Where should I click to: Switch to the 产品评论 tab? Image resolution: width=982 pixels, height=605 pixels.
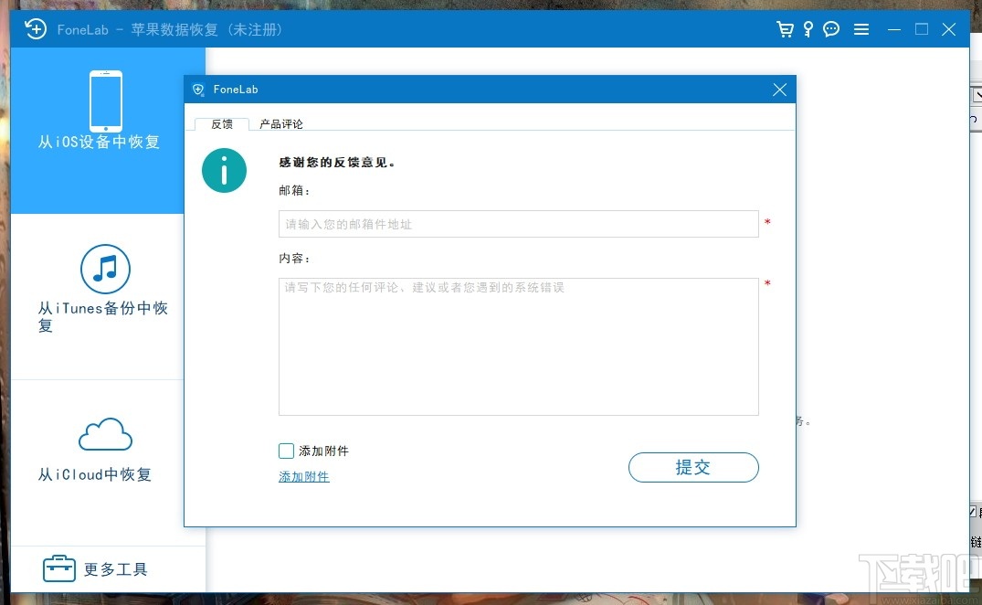(280, 122)
